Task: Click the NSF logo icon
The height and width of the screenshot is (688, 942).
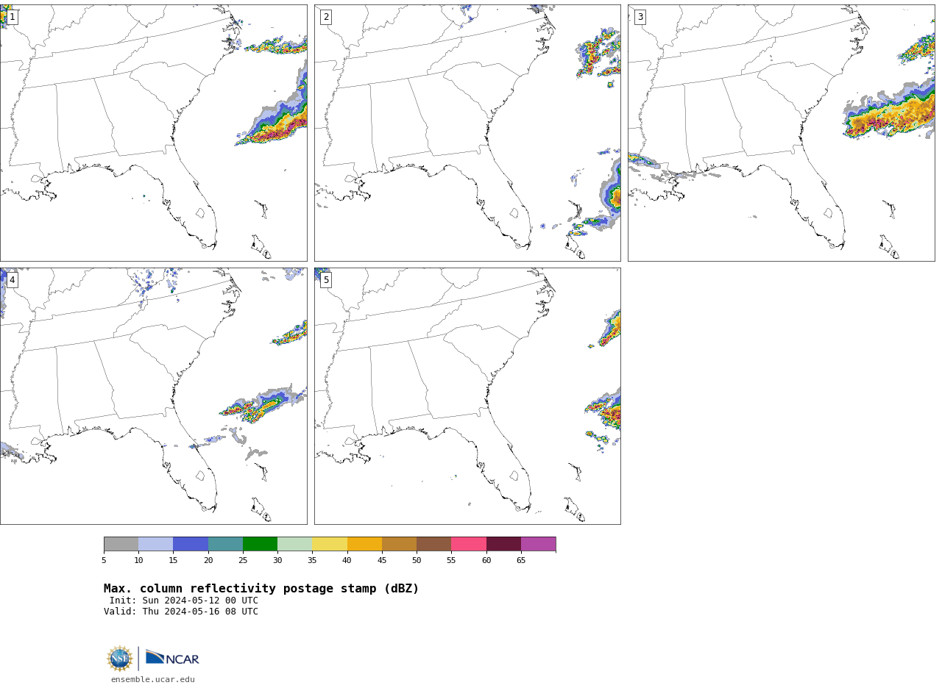Action: point(120,659)
